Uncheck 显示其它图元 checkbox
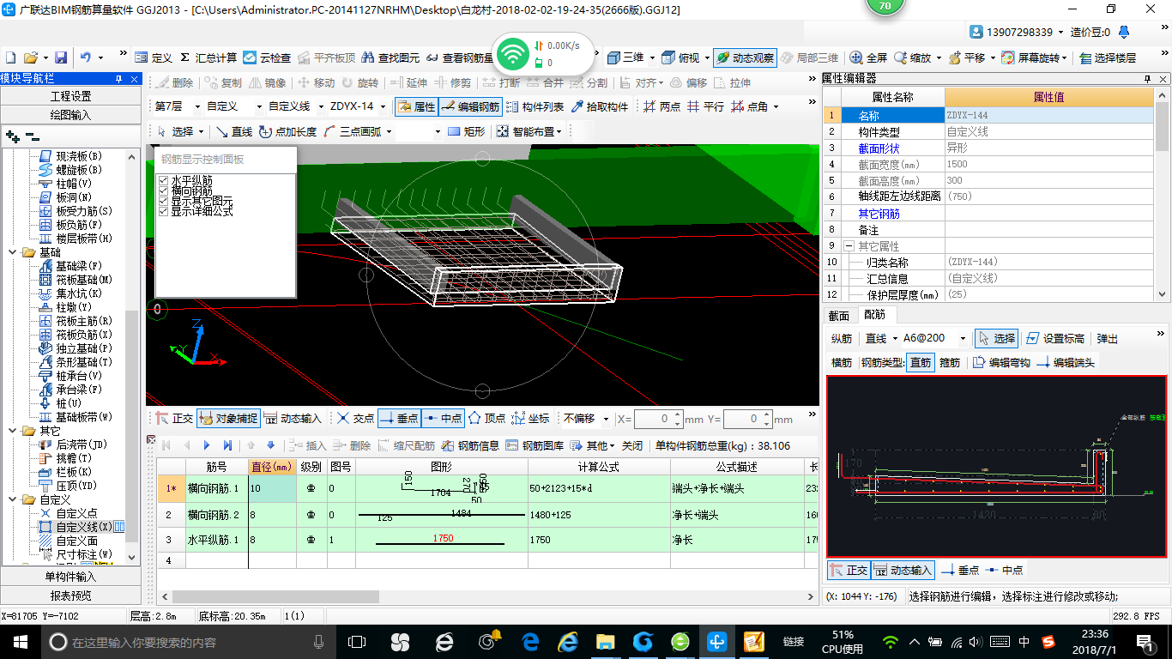This screenshot has height=659, width=1172. coord(164,201)
